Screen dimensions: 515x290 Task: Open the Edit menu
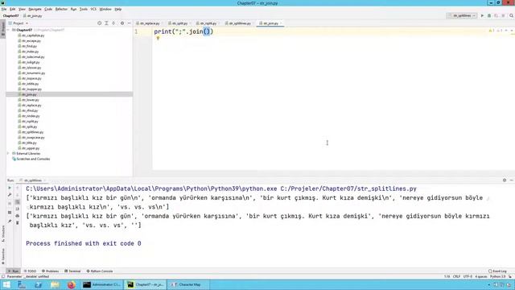(13, 9)
